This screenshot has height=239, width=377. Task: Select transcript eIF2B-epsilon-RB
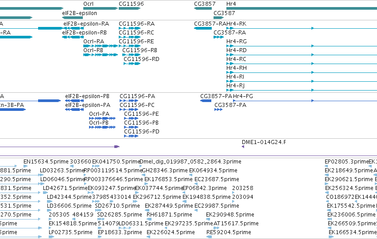pyautogui.click(x=84, y=33)
